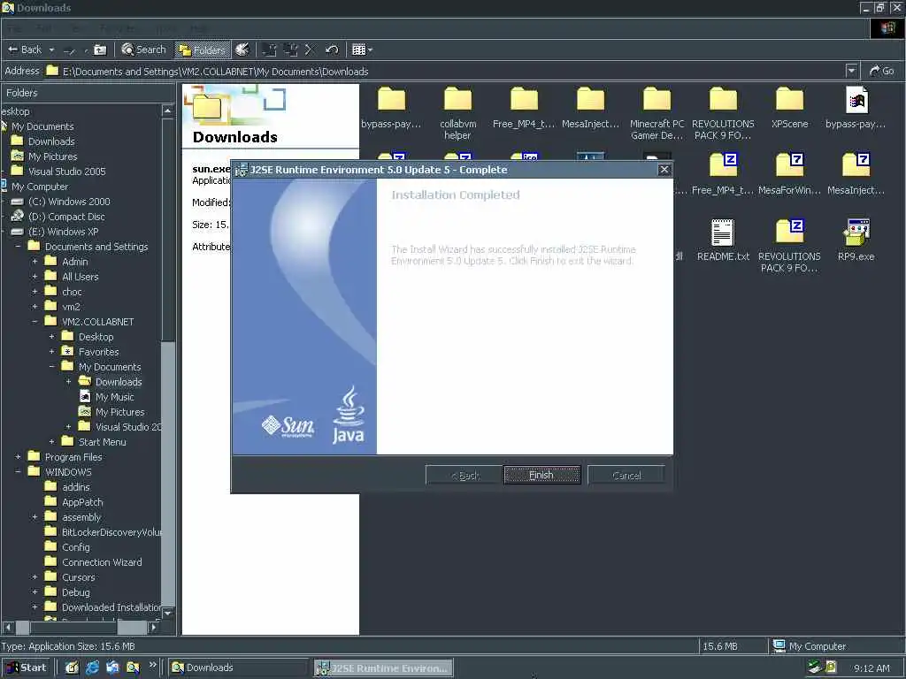Image resolution: width=906 pixels, height=679 pixels.
Task: Open the Search pane
Action: point(144,50)
